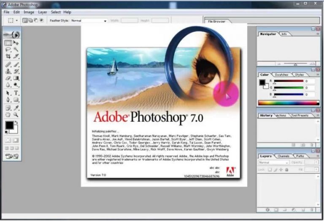The width and height of the screenshot is (324, 221).
Task: Open the tool preset picker dropdown arrow
Action: 17,20
